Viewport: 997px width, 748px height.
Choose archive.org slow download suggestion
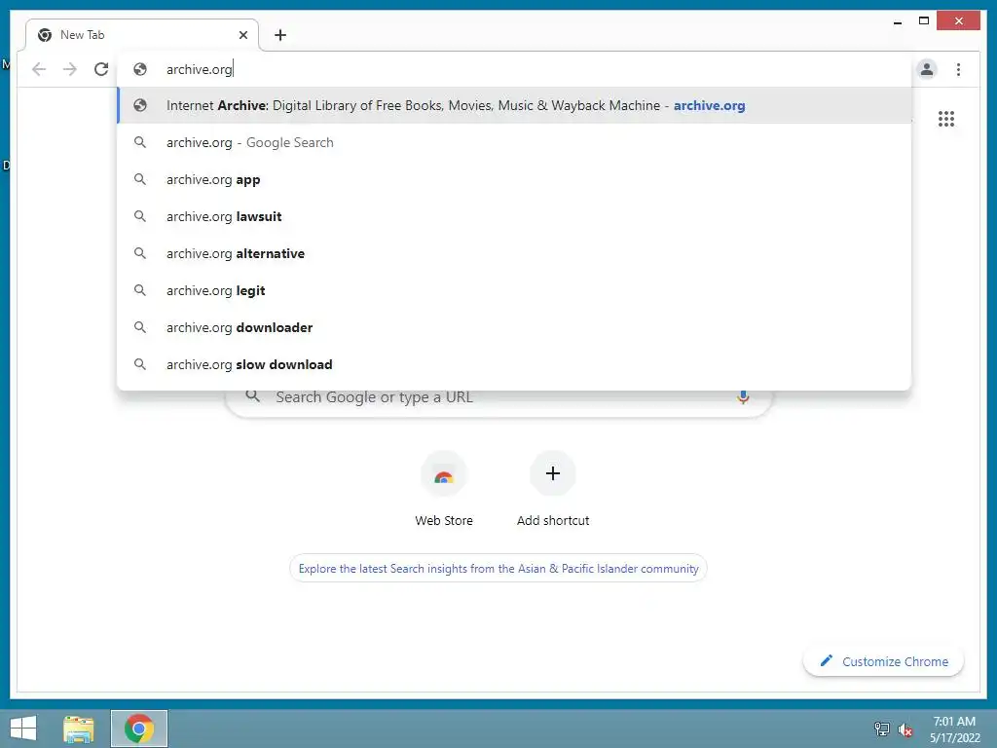(514, 364)
